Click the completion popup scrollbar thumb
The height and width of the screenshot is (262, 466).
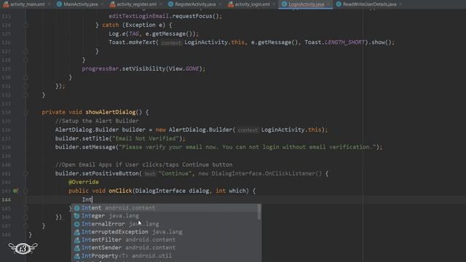[259, 212]
